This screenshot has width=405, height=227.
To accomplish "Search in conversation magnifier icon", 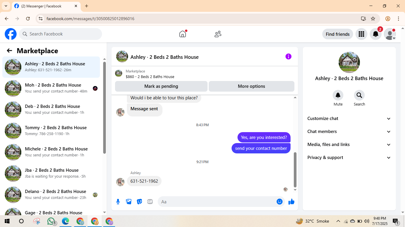I will [x=359, y=95].
